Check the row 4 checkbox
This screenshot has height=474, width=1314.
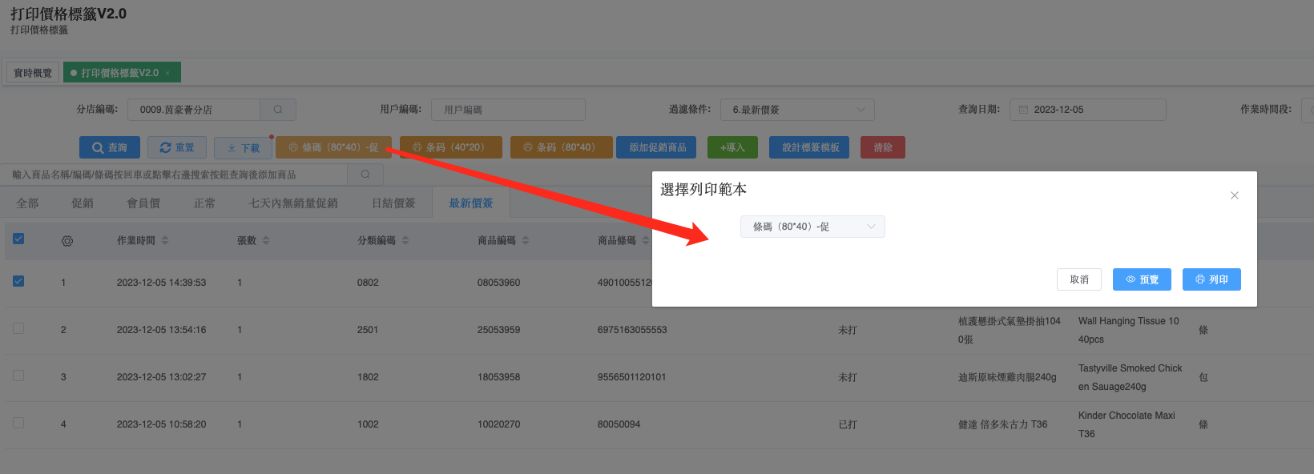18,423
